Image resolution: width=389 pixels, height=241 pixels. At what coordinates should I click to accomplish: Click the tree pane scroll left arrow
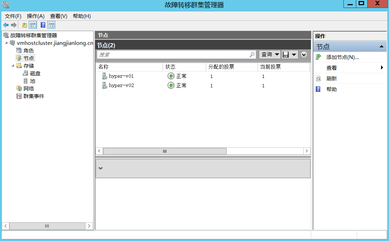[x=6, y=226]
